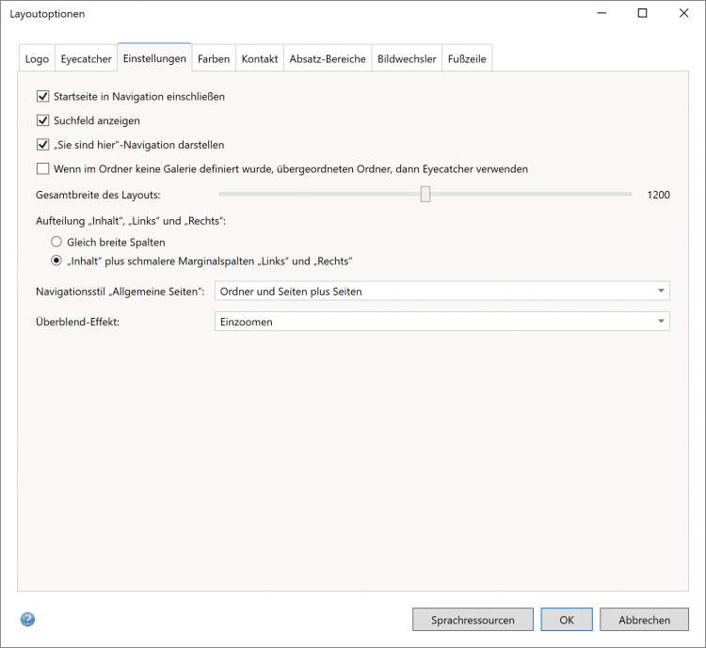Toggle 'Startseite in Navigation einschließen' checkbox
The height and width of the screenshot is (648, 706).
[42, 96]
